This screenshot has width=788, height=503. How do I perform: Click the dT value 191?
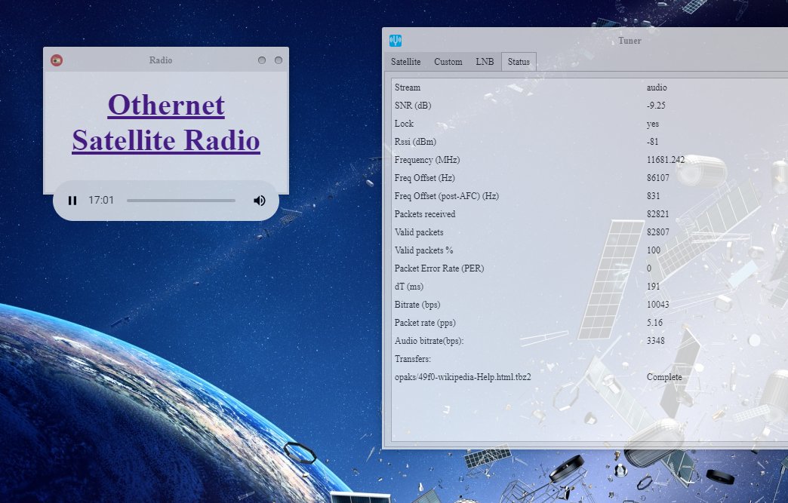(x=654, y=286)
